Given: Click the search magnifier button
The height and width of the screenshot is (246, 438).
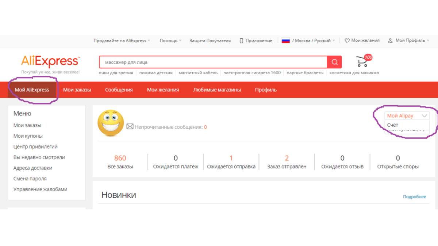Looking at the screenshot, I should point(334,62).
